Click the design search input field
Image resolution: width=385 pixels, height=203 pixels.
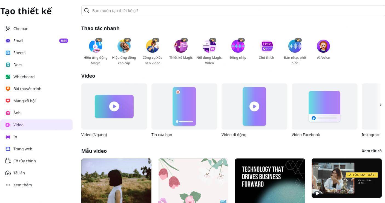tap(233, 11)
